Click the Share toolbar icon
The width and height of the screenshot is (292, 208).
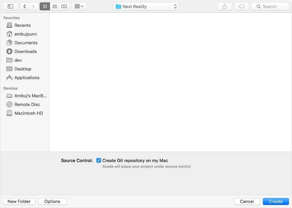225,6
